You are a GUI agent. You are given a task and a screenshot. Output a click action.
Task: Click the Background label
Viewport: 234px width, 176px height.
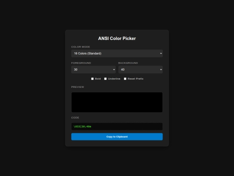click(x=128, y=63)
